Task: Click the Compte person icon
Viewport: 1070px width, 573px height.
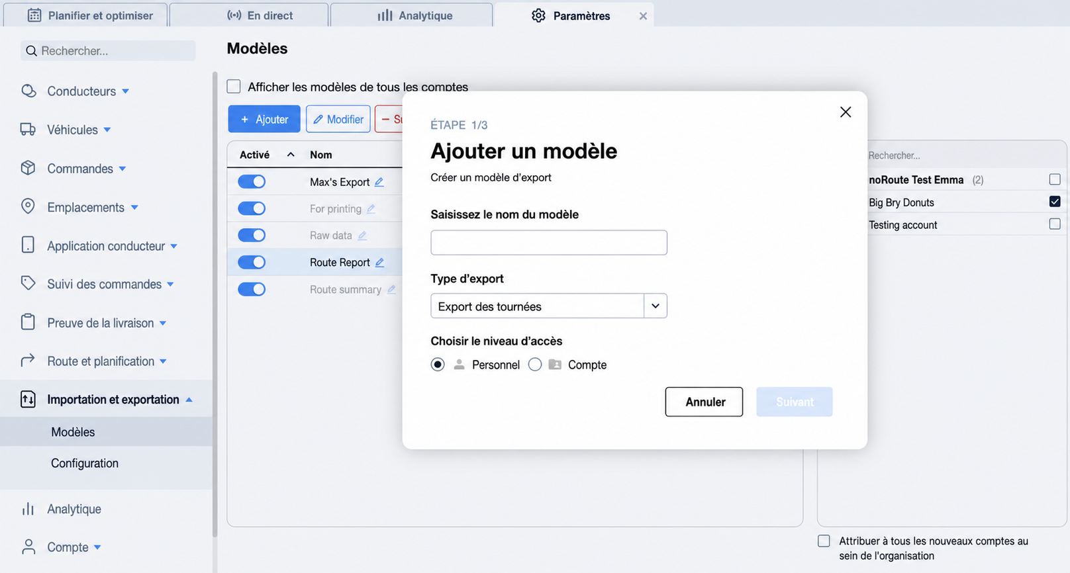Action: click(28, 547)
